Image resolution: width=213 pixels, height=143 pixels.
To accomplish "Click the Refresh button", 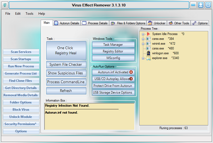I will pos(66,91).
